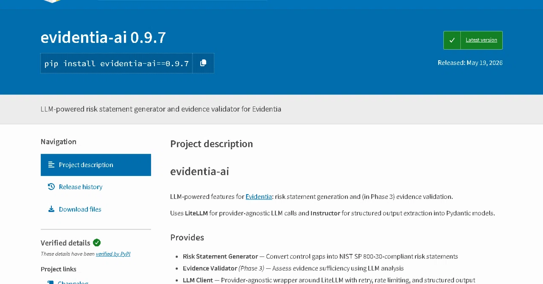Image resolution: width=543 pixels, height=284 pixels.
Task: Click the 'Uses LiteLLM for provider-agnostic' sentence
Action: [333, 213]
